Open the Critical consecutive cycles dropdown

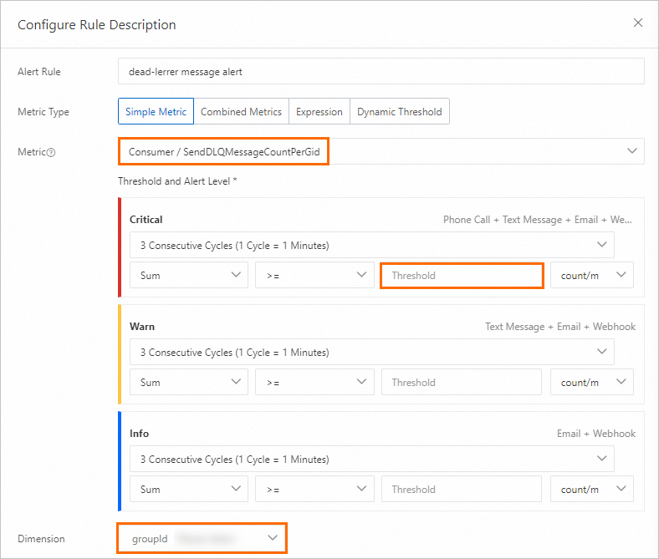pyautogui.click(x=371, y=246)
